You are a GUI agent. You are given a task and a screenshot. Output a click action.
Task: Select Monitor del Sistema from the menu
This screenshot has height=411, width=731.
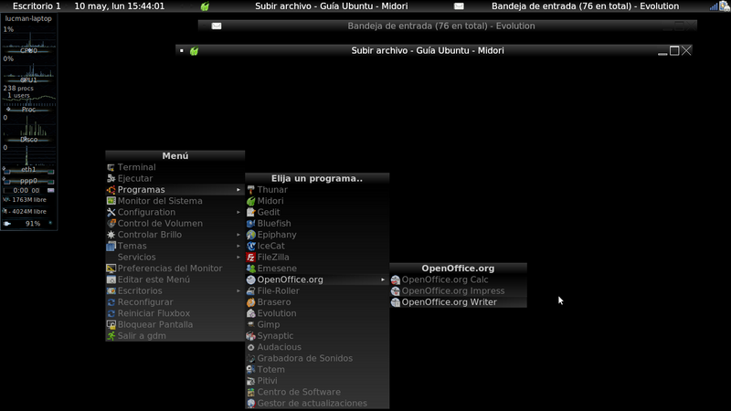(x=160, y=201)
